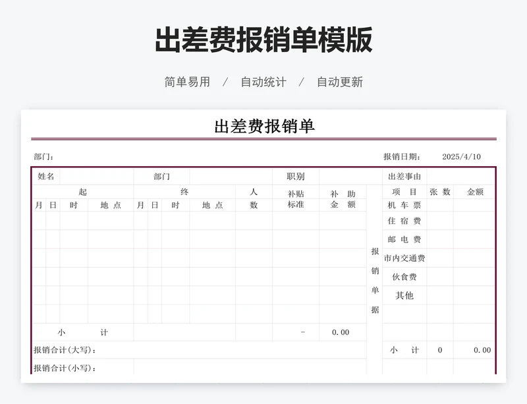Click the 出差事由 label cell
This screenshot has height=404, width=527.
click(404, 176)
